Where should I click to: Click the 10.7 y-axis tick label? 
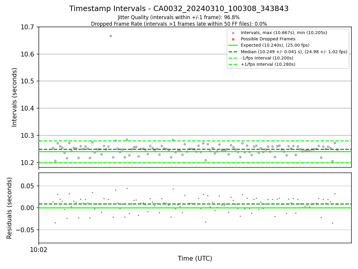[28, 27]
